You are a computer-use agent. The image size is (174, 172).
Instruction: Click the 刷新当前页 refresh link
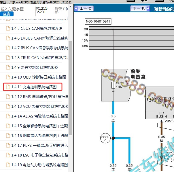click(x=164, y=9)
